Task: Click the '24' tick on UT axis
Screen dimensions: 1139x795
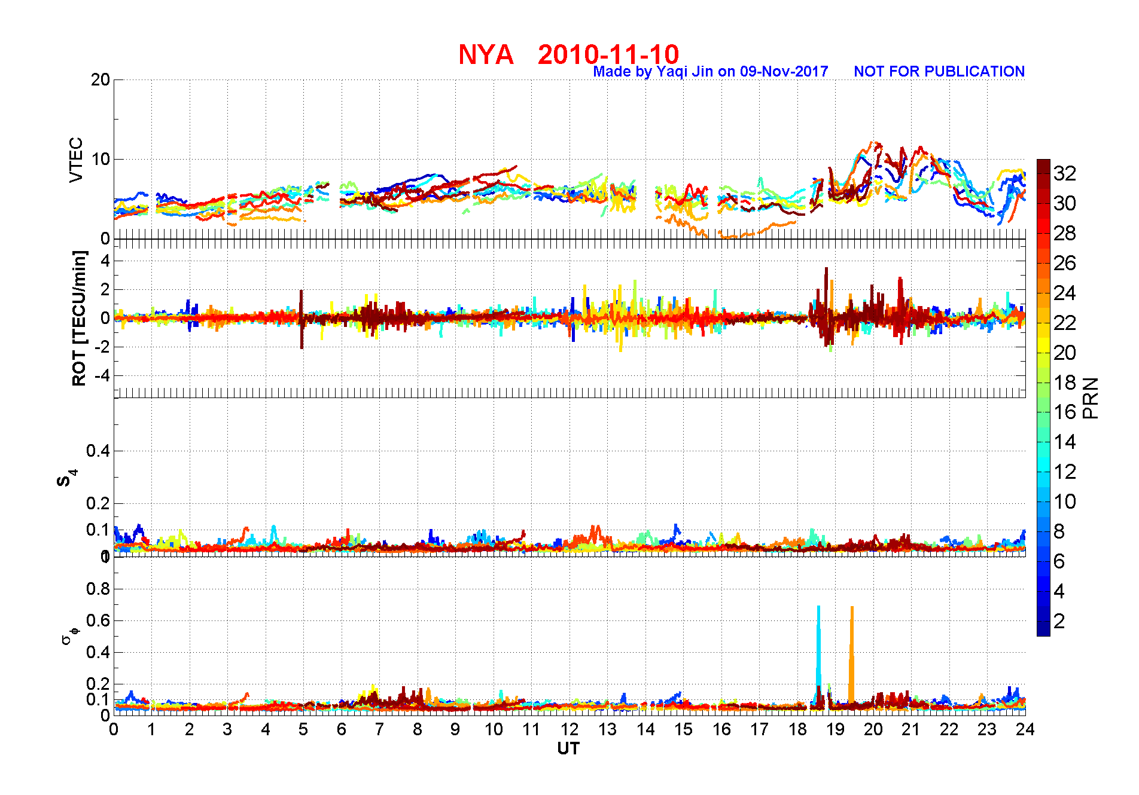Action: click(x=1025, y=729)
